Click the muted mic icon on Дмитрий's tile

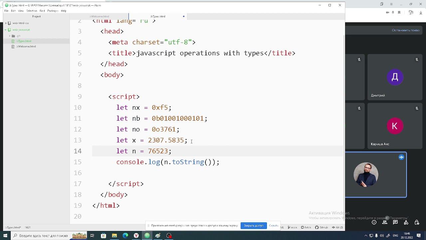tap(417, 60)
